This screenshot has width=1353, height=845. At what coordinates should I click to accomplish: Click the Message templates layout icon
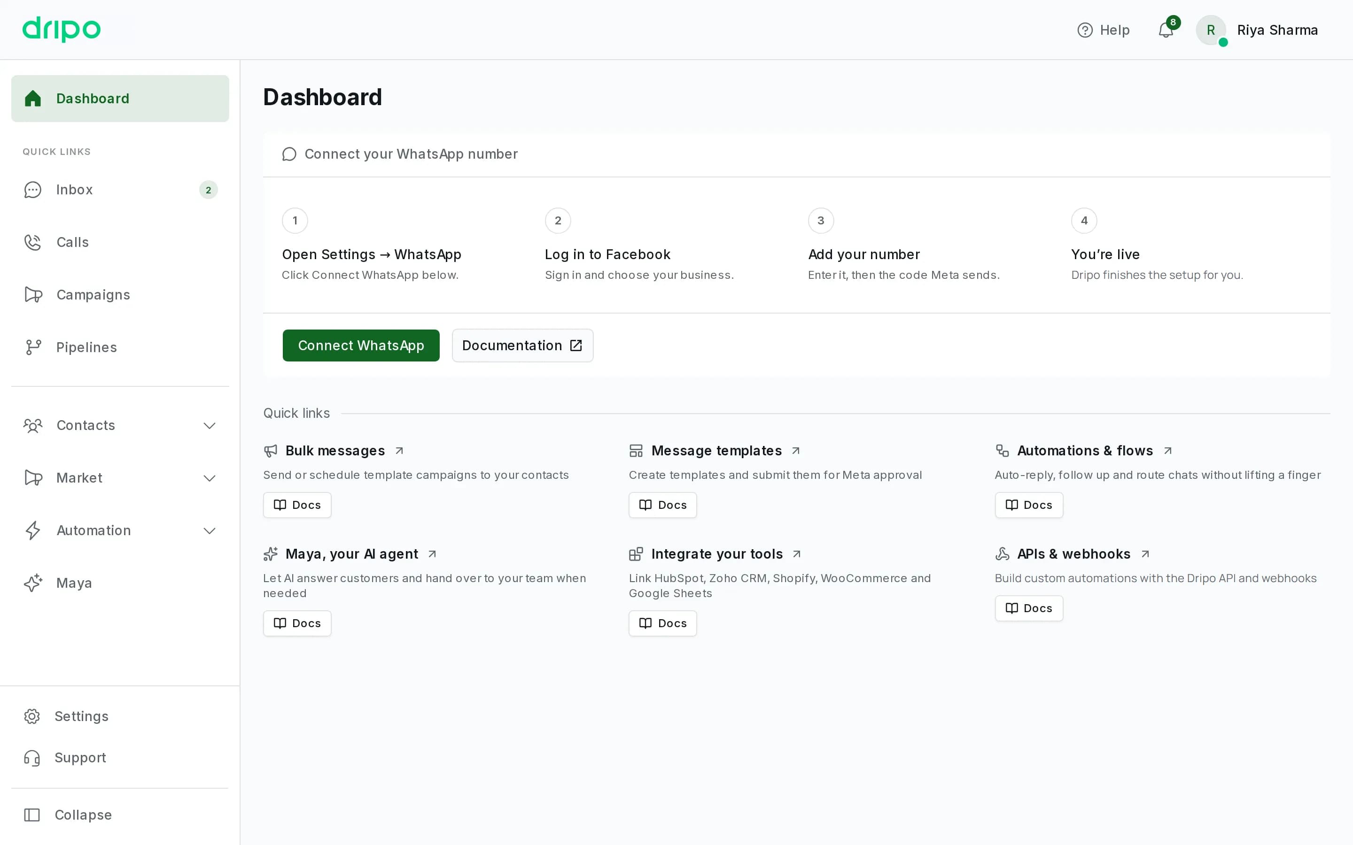click(x=636, y=451)
